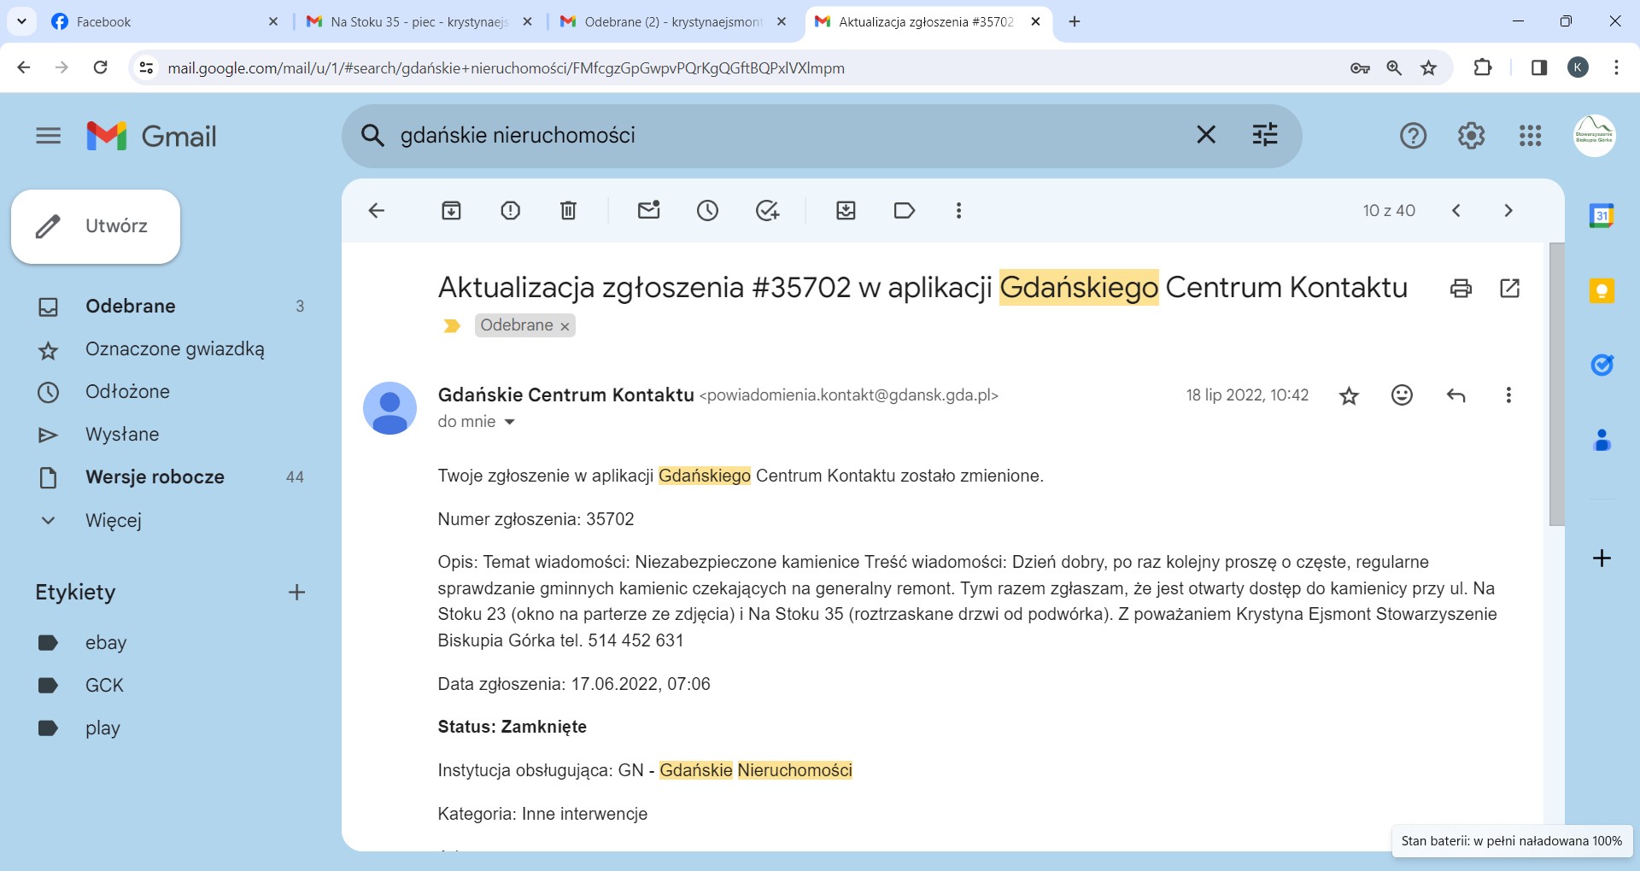Click the email's vertical scrollbar

(1556, 384)
